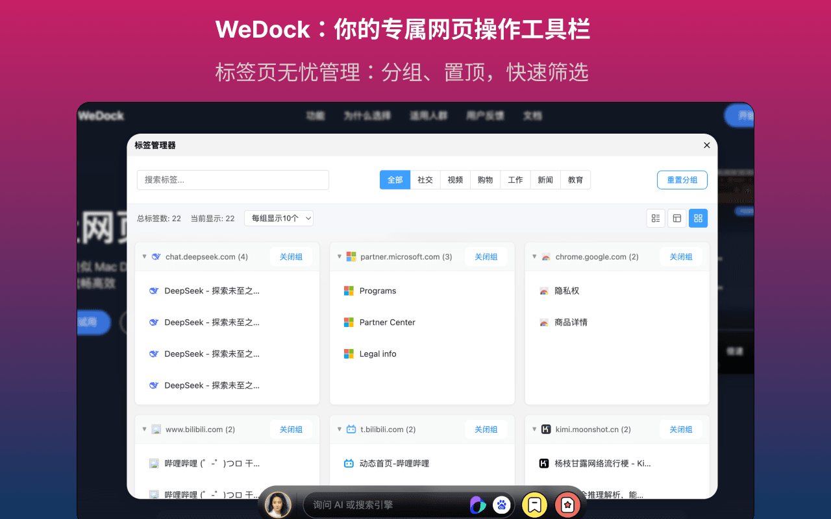Click the DeepSeek favicon in chat.deepseek.com group header

(x=156, y=257)
